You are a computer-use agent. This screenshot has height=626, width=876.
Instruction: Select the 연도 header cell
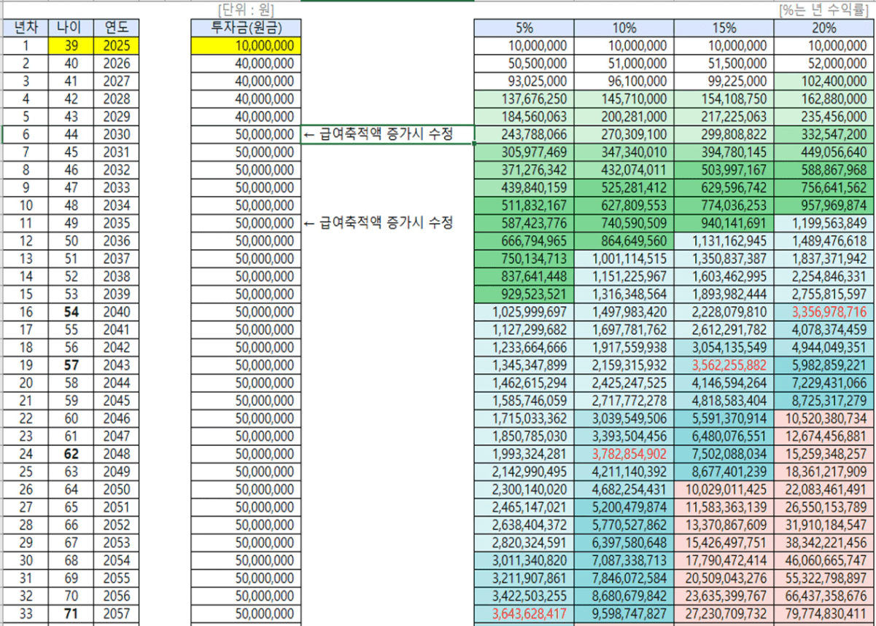117,28
